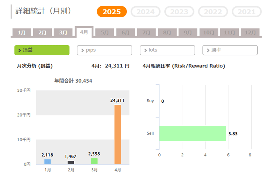Viewport: 274px width, 184px height.
Task: Open the 5月 month tab
Action: [104, 32]
